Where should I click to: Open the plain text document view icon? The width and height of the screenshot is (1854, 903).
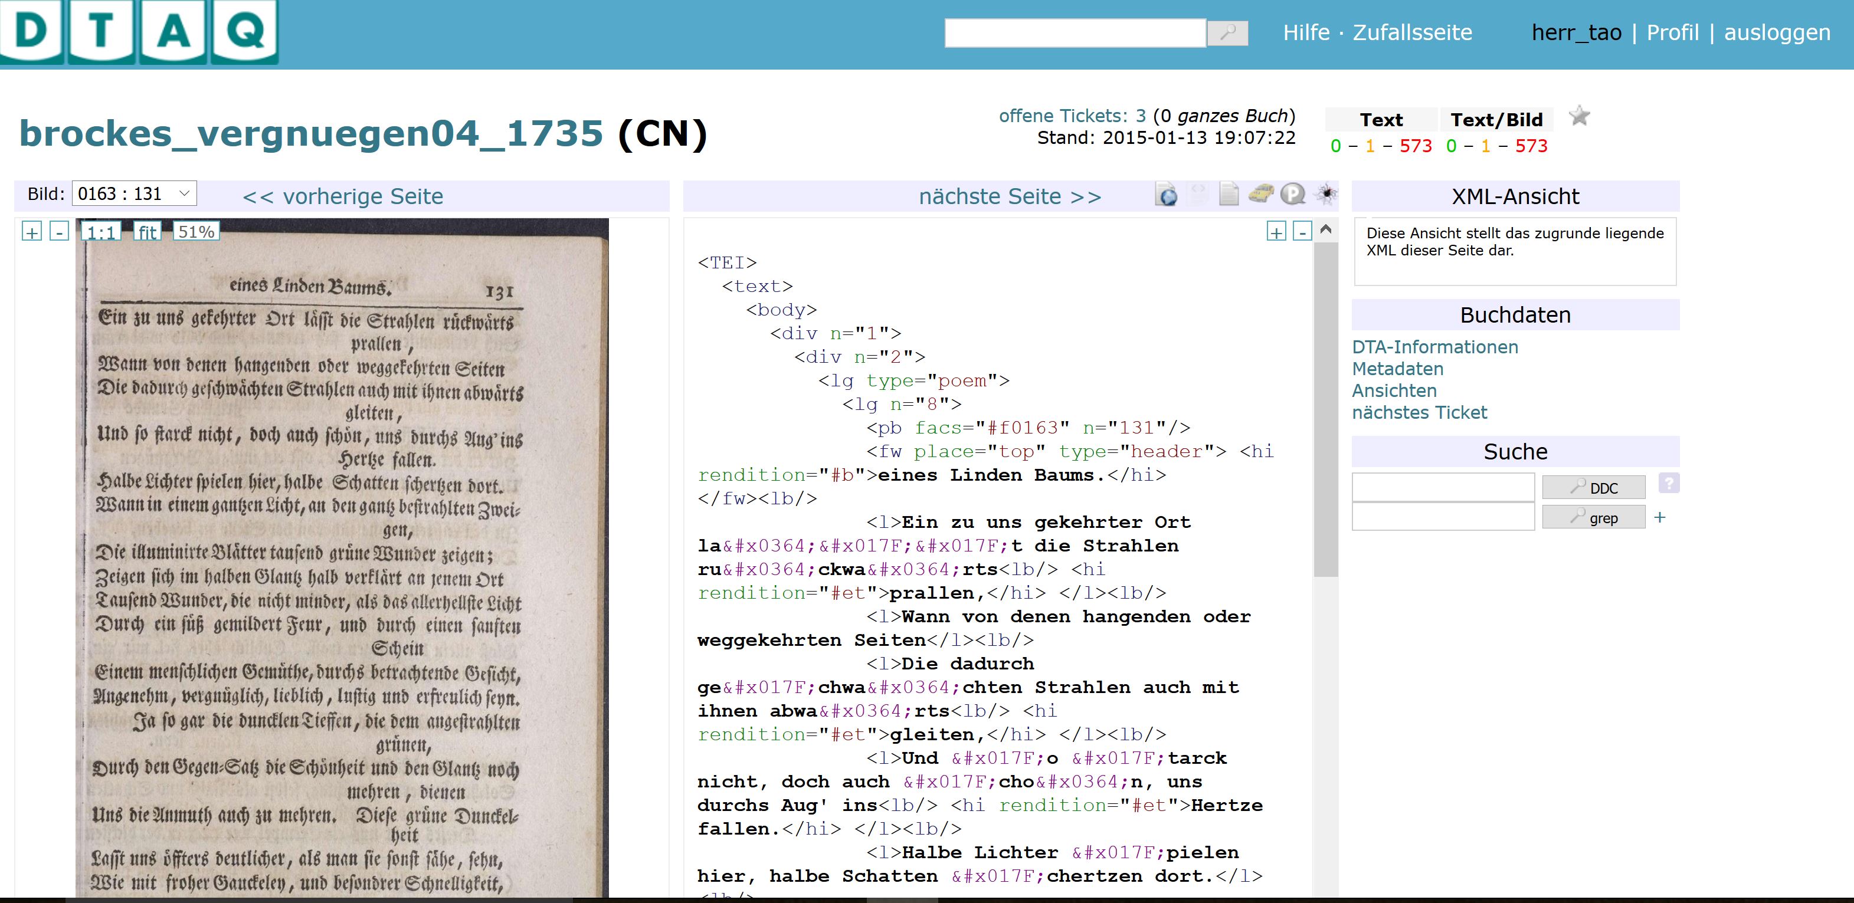pyautogui.click(x=1229, y=194)
